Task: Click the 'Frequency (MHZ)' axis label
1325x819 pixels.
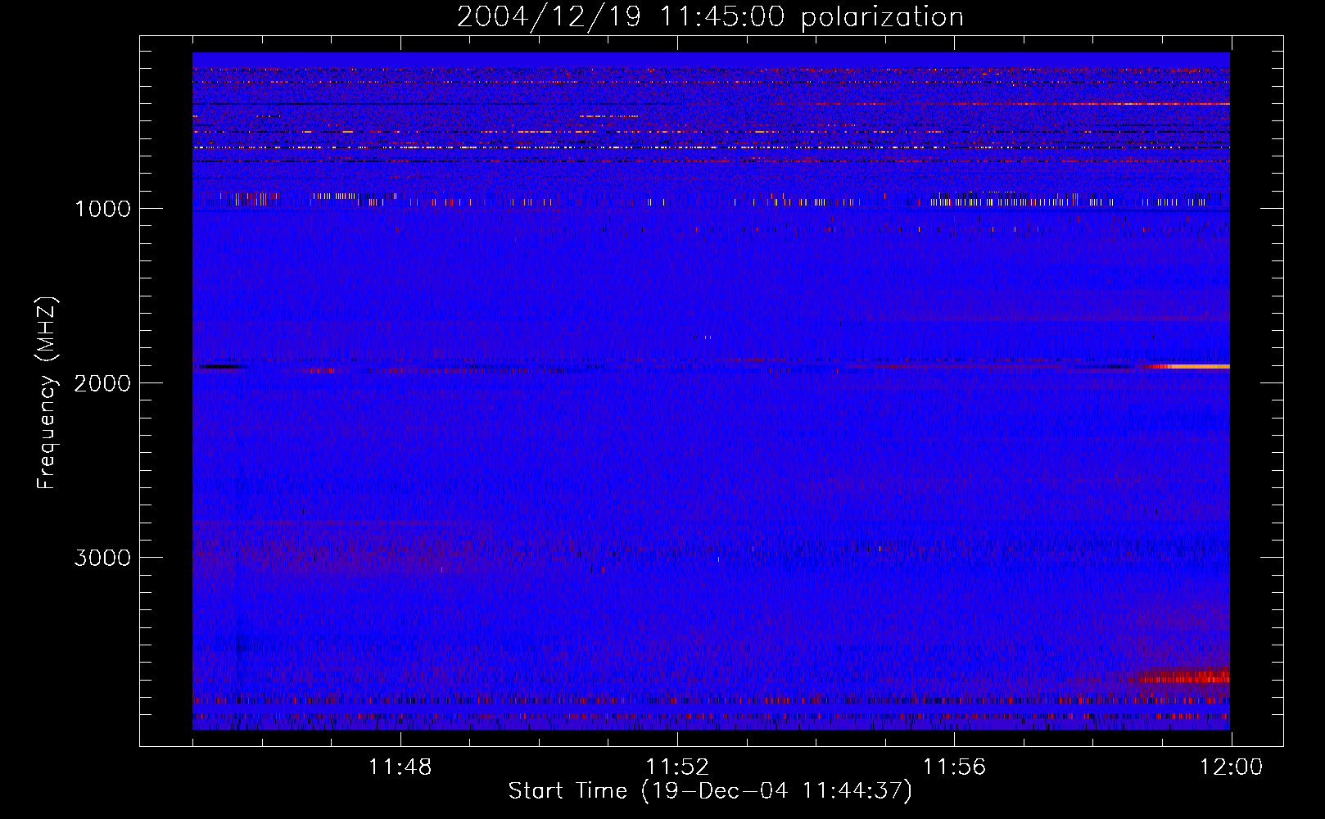Action: pos(47,393)
